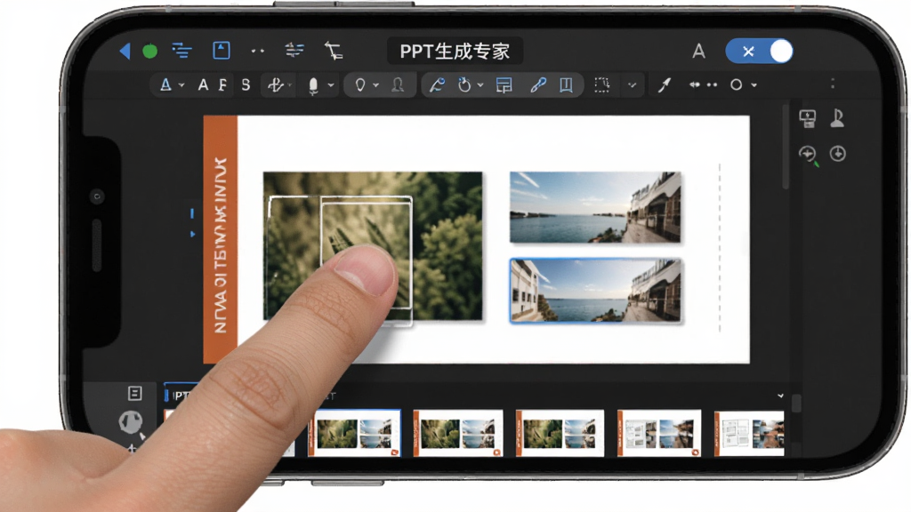Screen dimensions: 911x512
Task: Select the dashed marquee selection tool
Action: 602,85
